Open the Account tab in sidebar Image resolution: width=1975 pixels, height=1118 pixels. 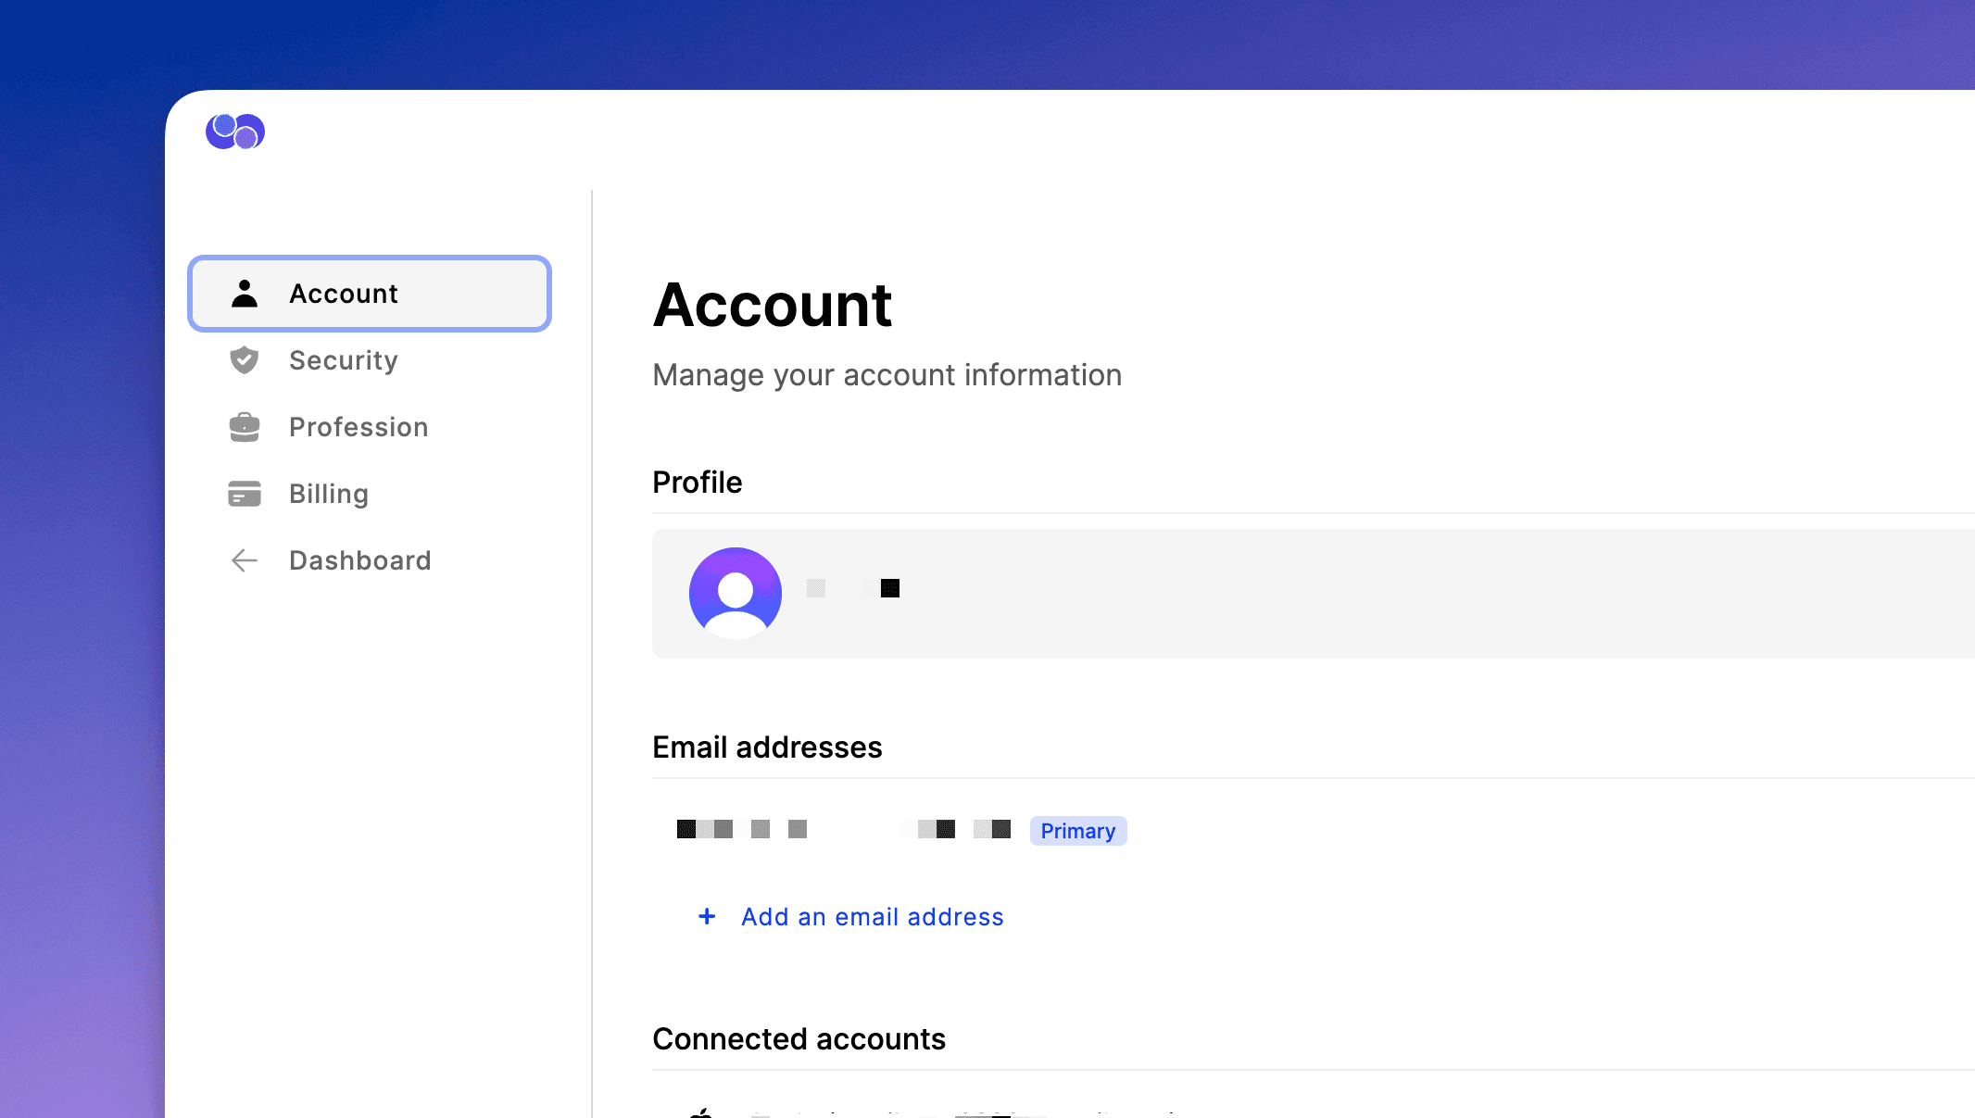pyautogui.click(x=370, y=294)
